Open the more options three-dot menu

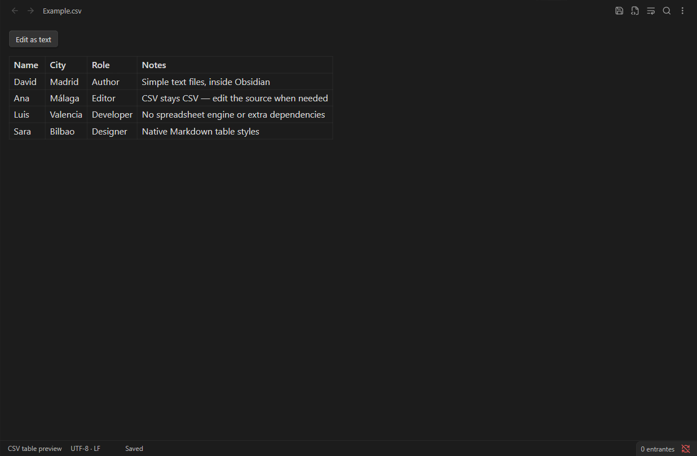682,11
